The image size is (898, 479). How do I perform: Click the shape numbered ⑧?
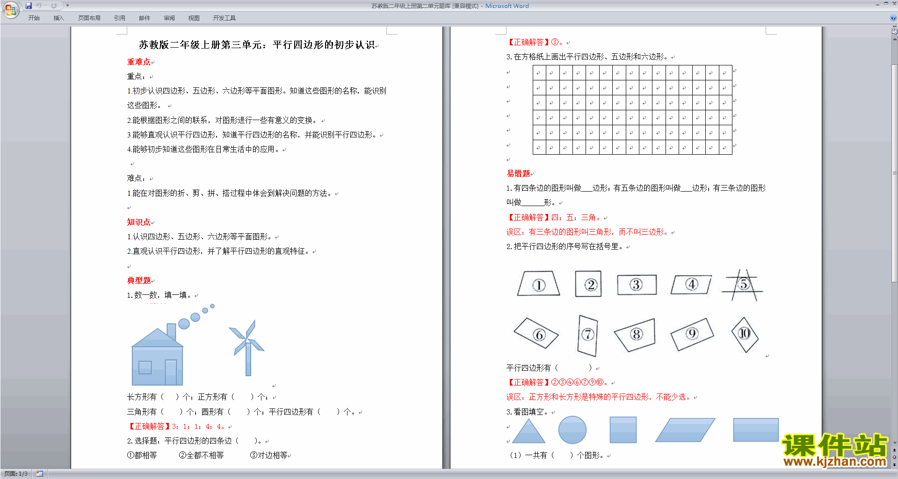(636, 334)
